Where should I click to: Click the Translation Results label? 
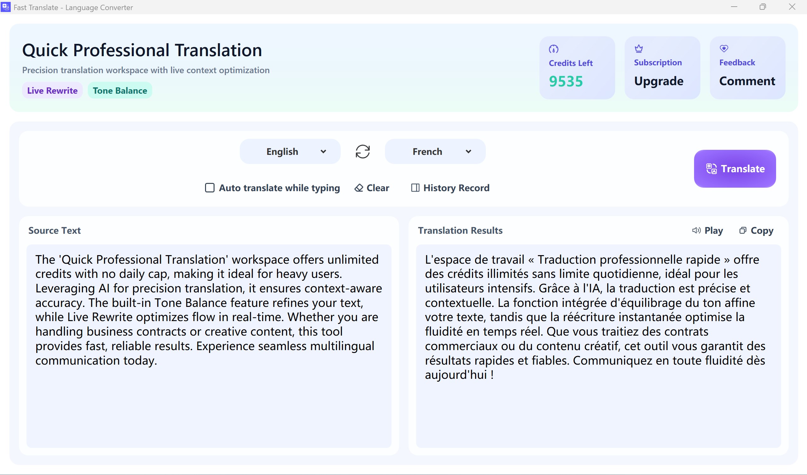pos(460,231)
